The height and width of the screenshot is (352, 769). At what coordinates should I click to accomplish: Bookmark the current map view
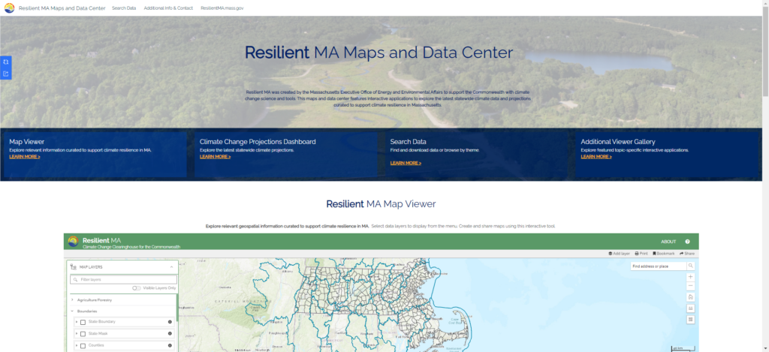[664, 254]
